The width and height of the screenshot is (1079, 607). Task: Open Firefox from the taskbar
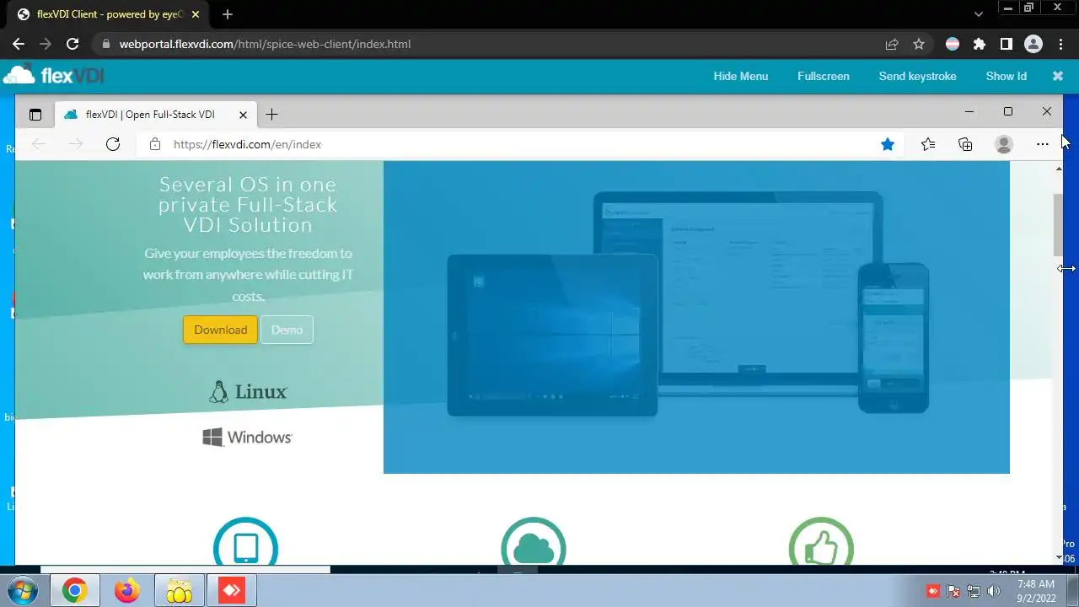[127, 591]
